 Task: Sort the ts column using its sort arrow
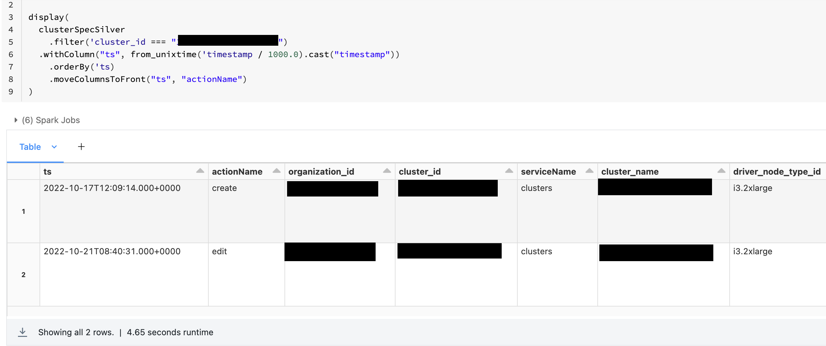201,171
